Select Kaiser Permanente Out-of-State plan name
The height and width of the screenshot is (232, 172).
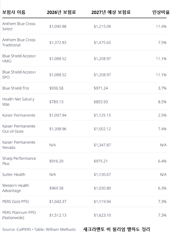[x=19, y=129]
